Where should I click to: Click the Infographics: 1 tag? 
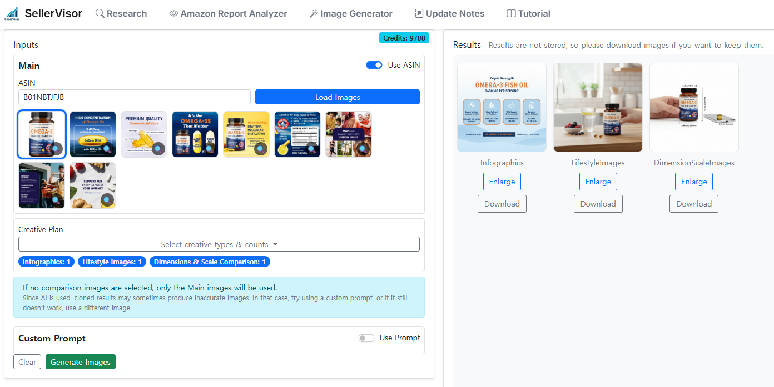(47, 262)
